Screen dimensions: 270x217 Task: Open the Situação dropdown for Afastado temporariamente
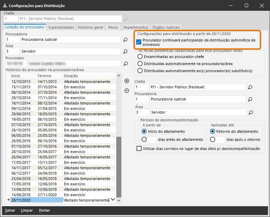click(113, 200)
